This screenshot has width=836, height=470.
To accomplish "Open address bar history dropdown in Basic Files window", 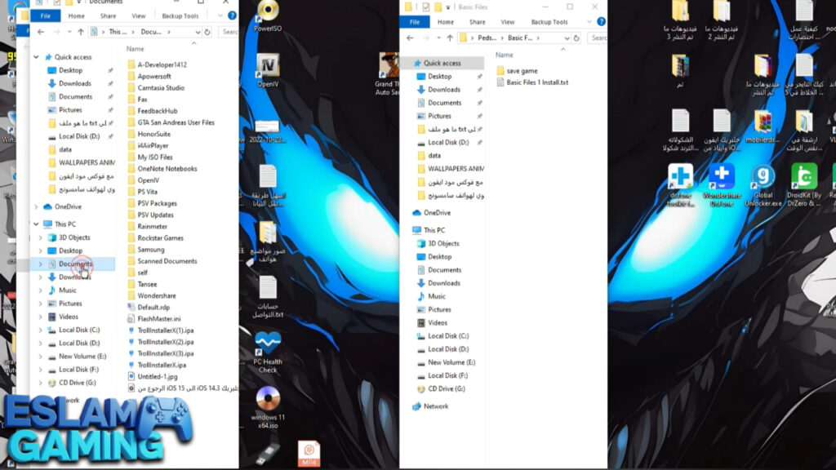I will tap(567, 38).
